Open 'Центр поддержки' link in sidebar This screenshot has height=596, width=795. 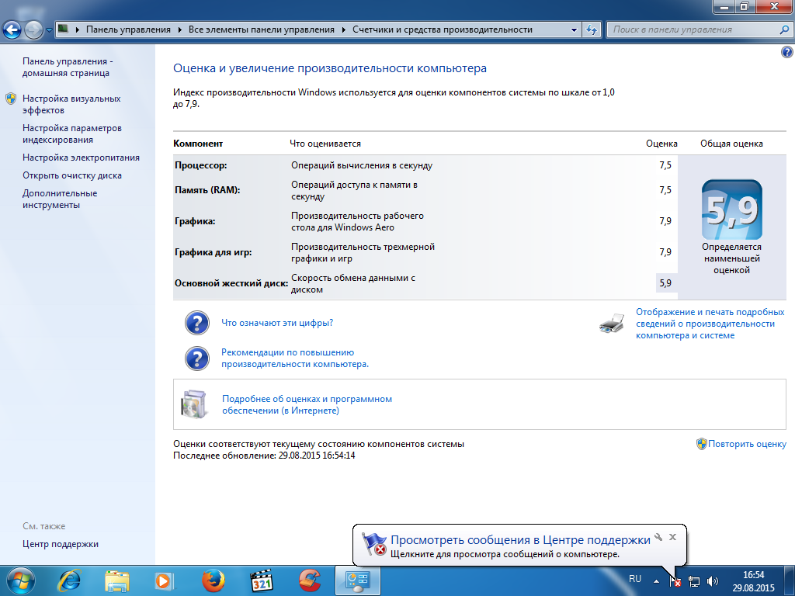[61, 544]
